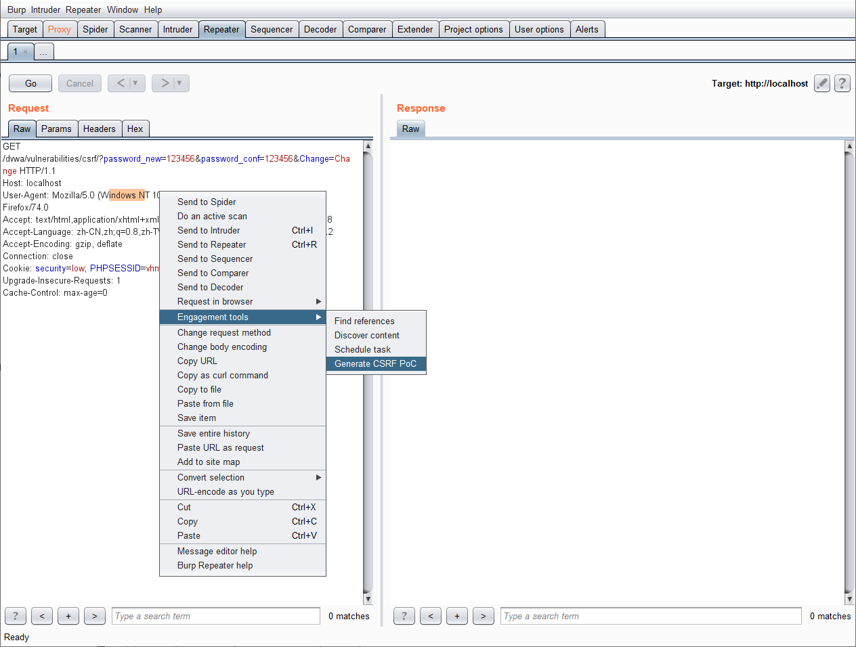Viewport: 856px width, 647px height.
Task: Switch to the Comparer tab
Action: pos(367,29)
